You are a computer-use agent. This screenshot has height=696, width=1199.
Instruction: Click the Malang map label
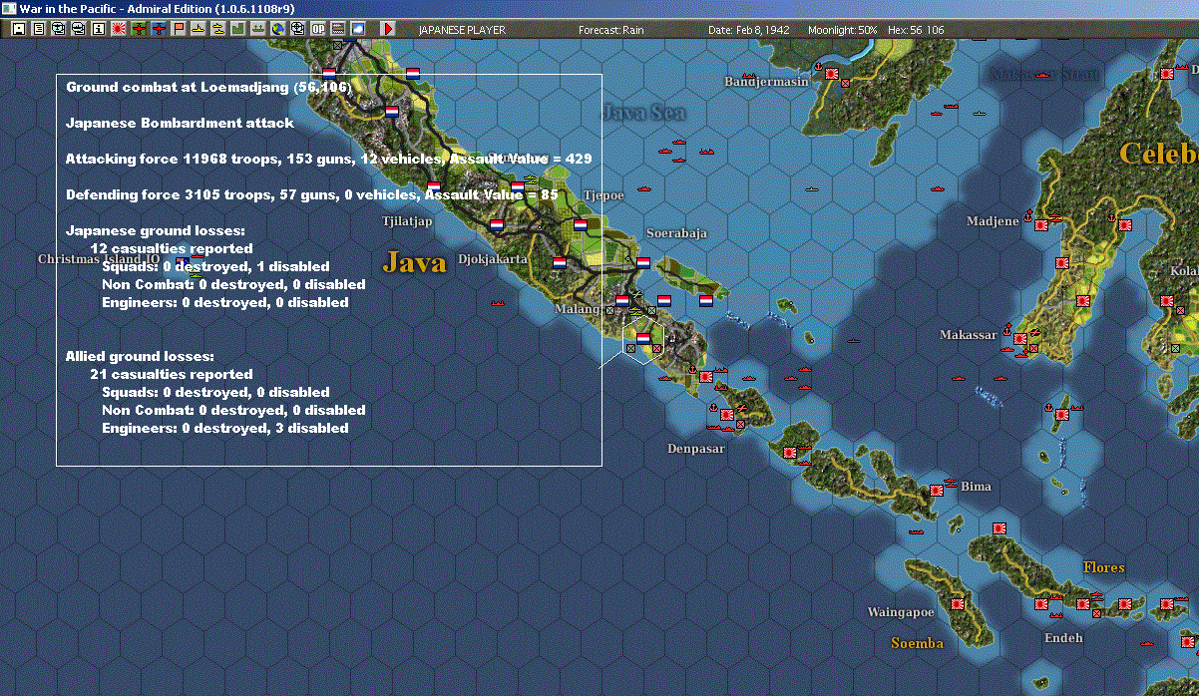(580, 309)
